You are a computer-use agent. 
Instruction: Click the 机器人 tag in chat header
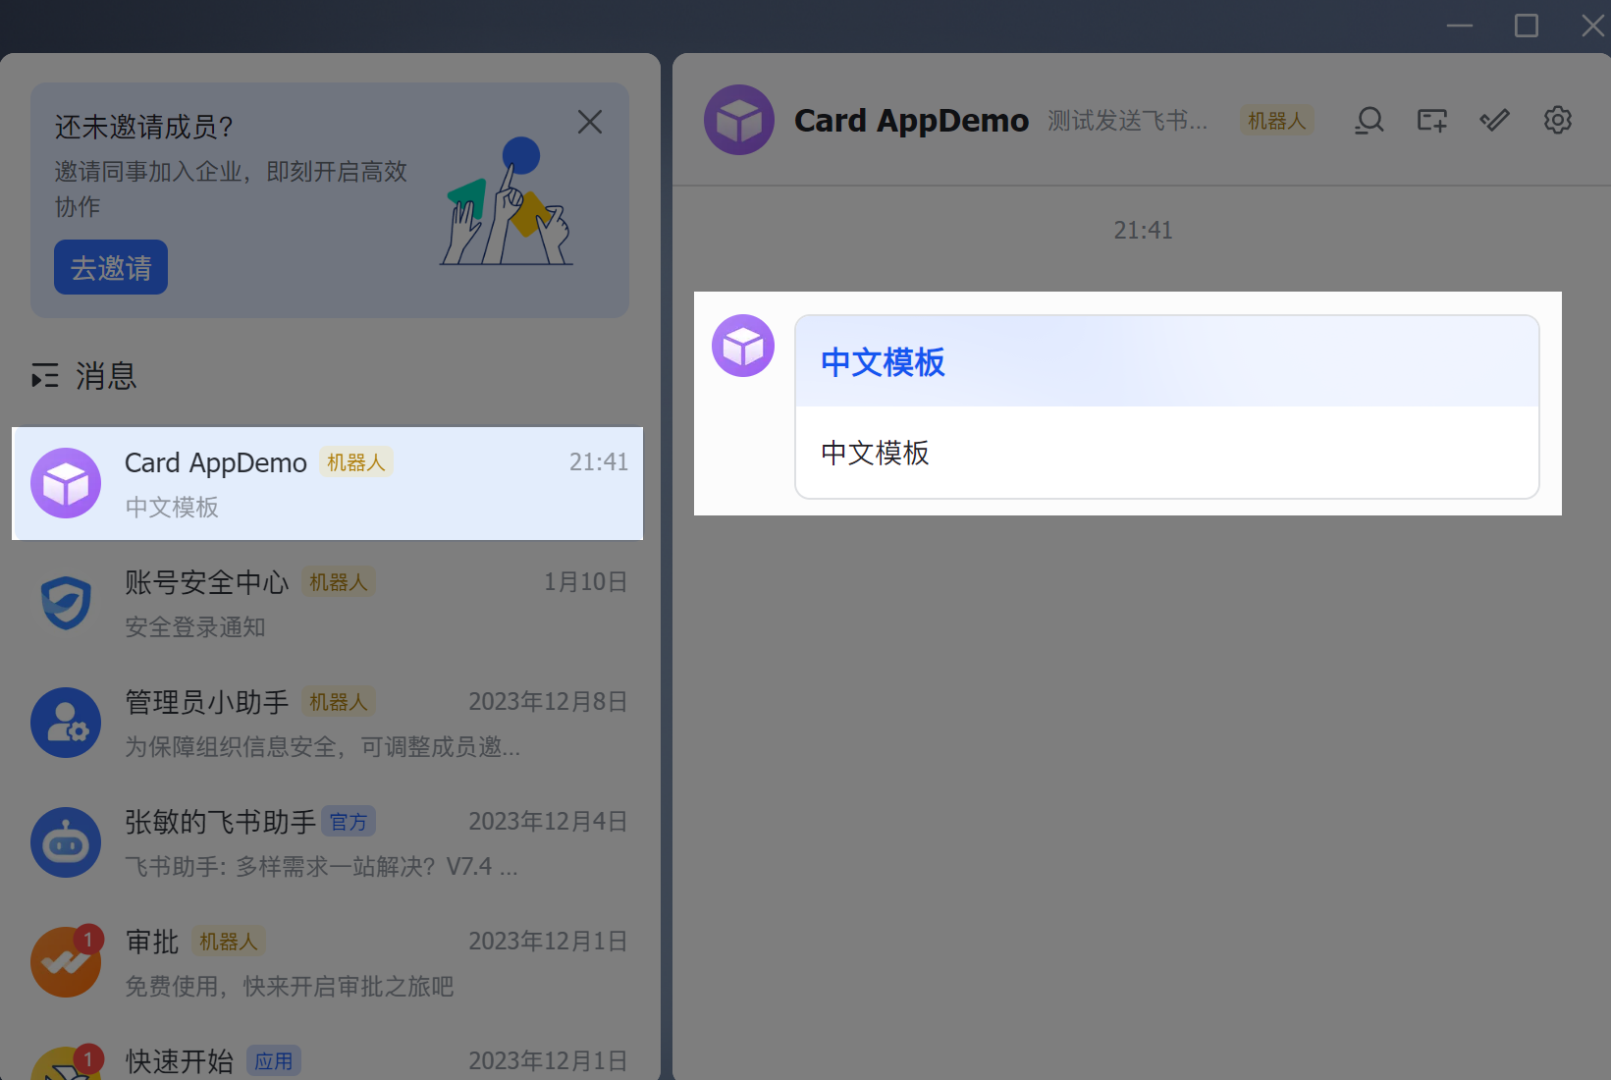tap(1276, 121)
